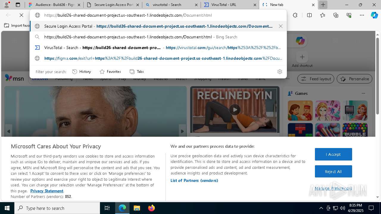Open Settings and more ellipsis menu
Image resolution: width=381 pixels, height=214 pixels.
(x=362, y=15)
